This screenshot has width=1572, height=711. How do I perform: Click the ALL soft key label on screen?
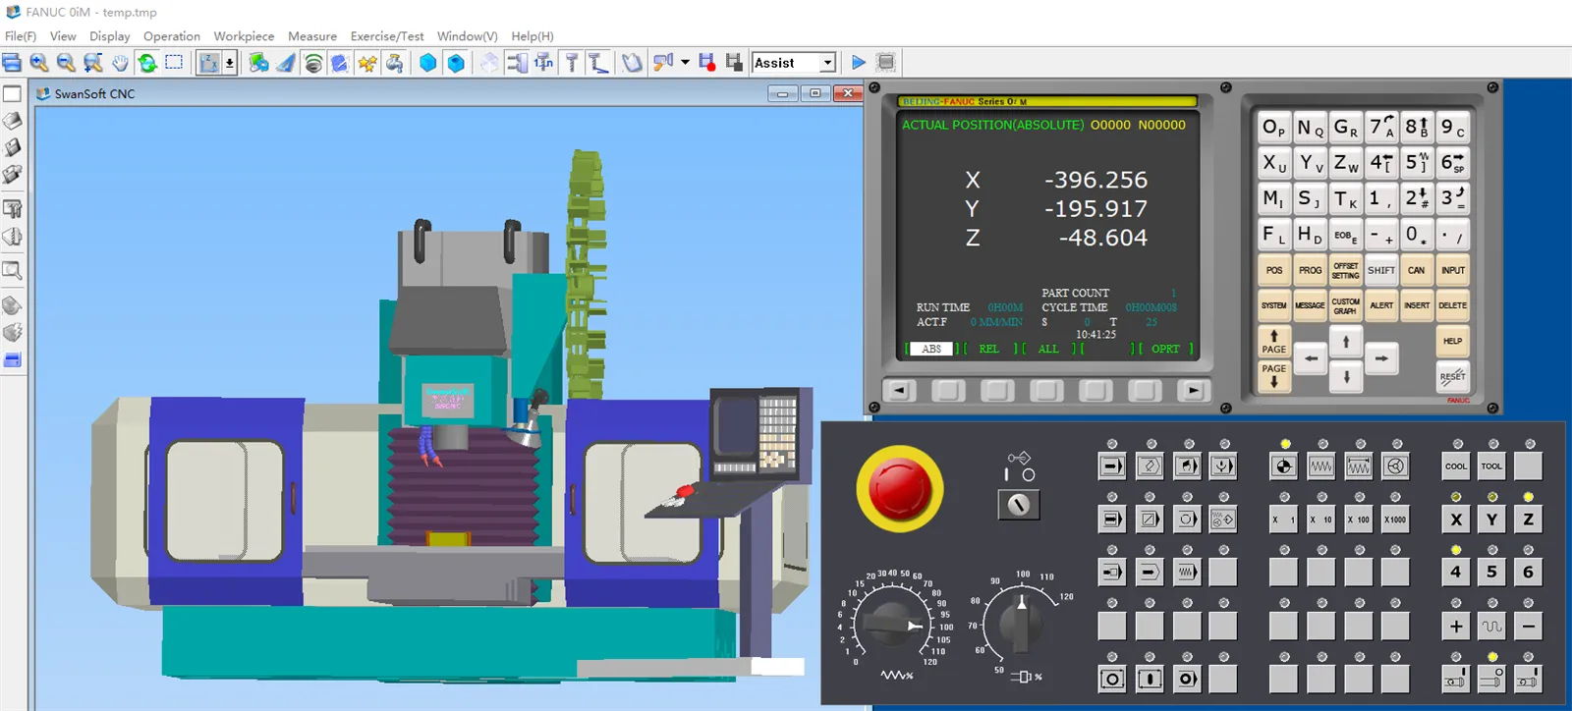click(1048, 349)
